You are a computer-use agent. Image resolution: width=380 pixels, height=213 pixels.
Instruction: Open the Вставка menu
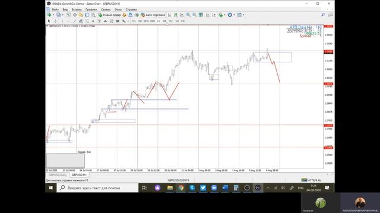[x=77, y=9]
